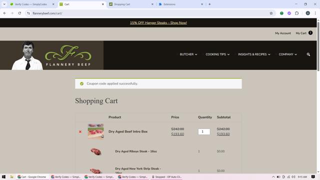Click Dry Aged Ribeye Steak - 16oz text
This screenshot has width=320, height=180.
(x=136, y=151)
